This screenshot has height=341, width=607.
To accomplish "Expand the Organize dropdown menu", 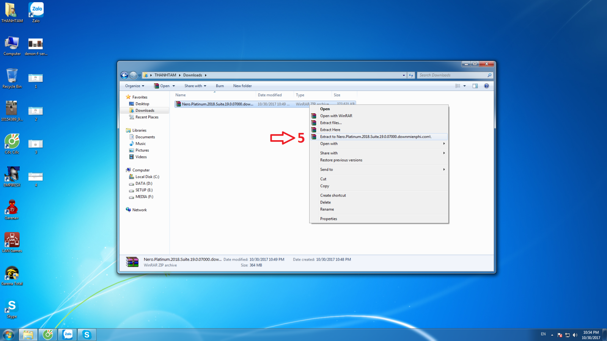I will click(x=135, y=86).
